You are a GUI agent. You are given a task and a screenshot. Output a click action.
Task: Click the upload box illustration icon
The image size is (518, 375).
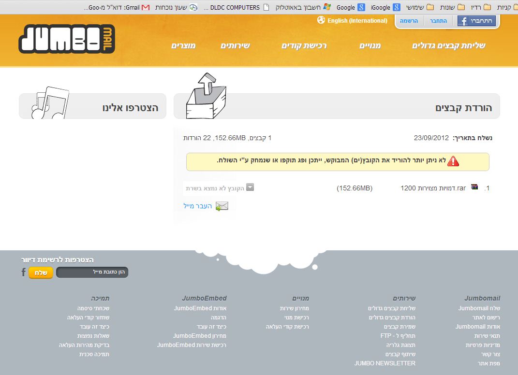pos(206,96)
